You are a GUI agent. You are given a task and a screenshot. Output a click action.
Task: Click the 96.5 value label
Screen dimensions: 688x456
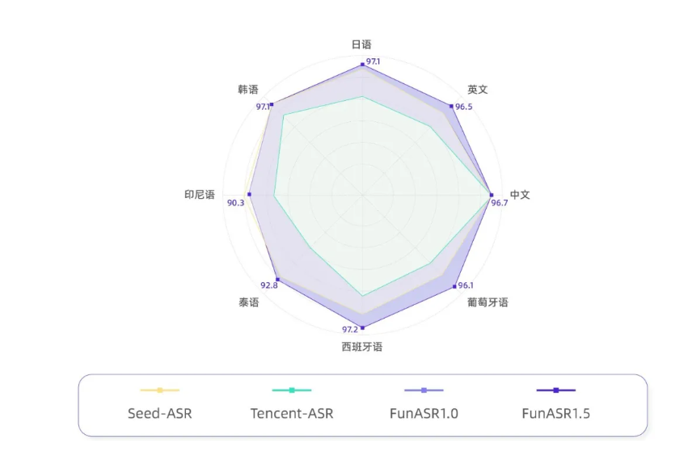[464, 107]
